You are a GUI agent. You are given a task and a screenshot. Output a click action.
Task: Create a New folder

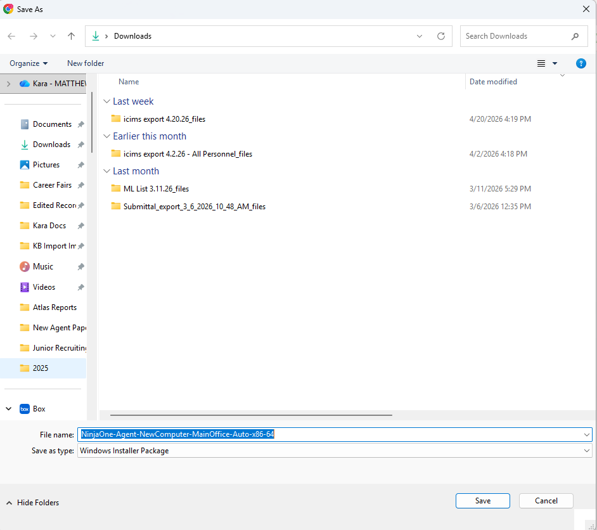coord(86,63)
